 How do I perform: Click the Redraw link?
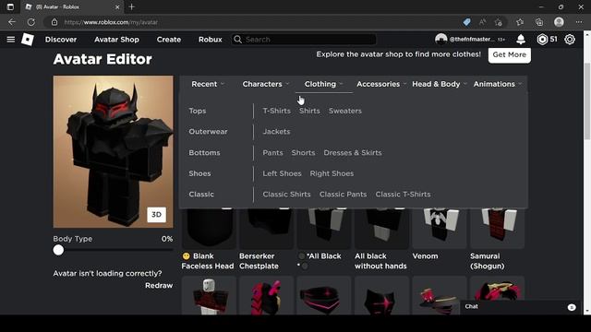click(159, 285)
